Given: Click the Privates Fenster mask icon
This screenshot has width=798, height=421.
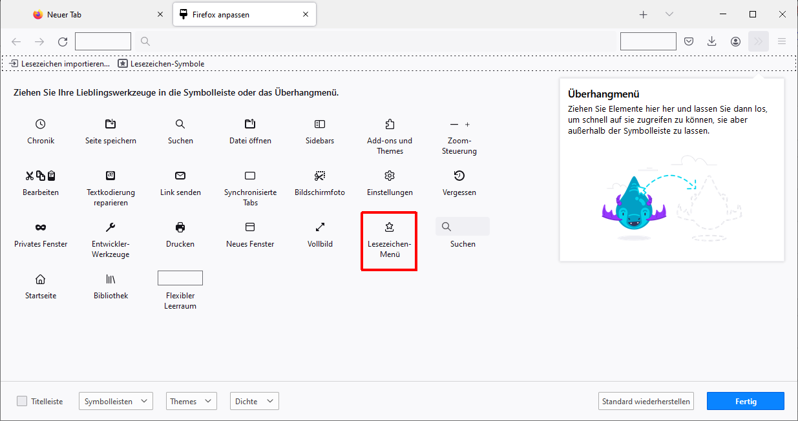Looking at the screenshot, I should click(x=41, y=227).
